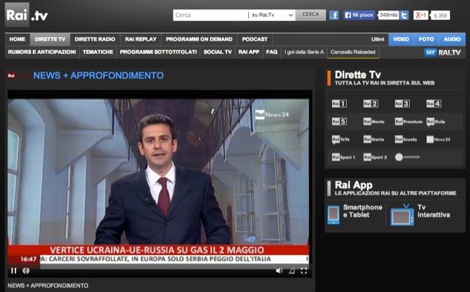Click the Facebook Mi piace button
The image size is (470, 292).
pos(359,15)
